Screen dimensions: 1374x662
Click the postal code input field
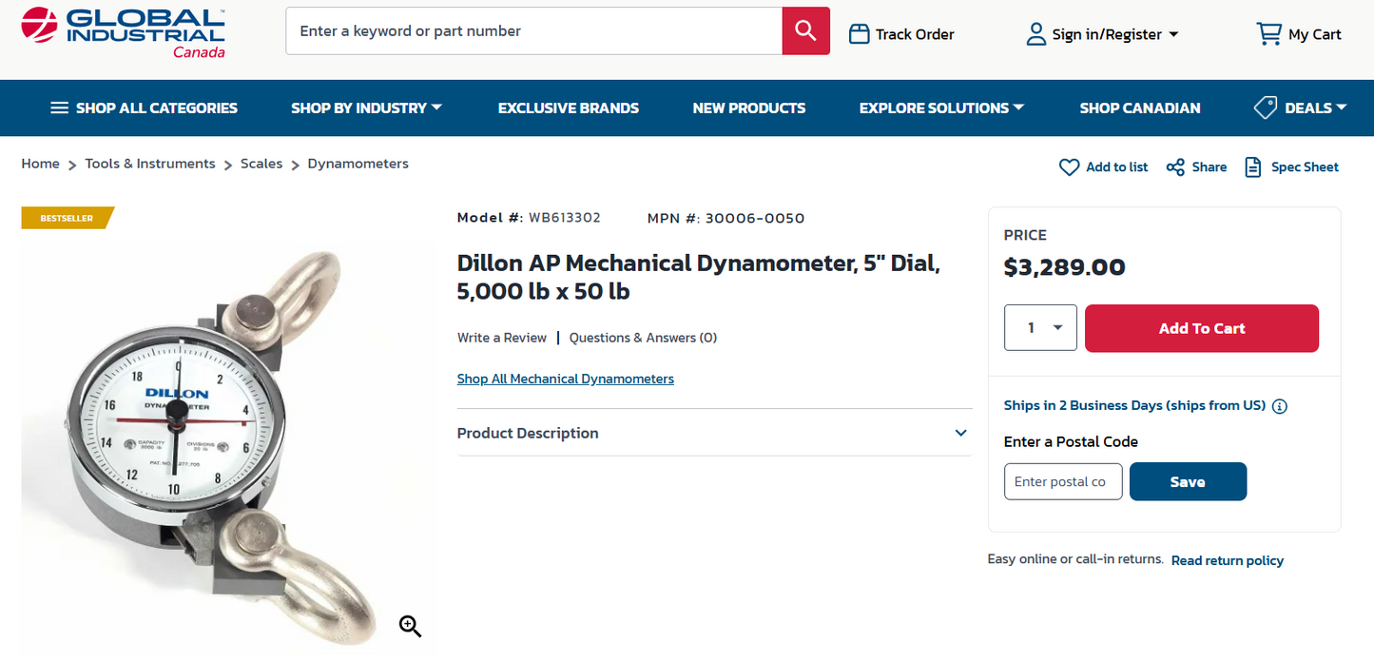[x=1062, y=481]
